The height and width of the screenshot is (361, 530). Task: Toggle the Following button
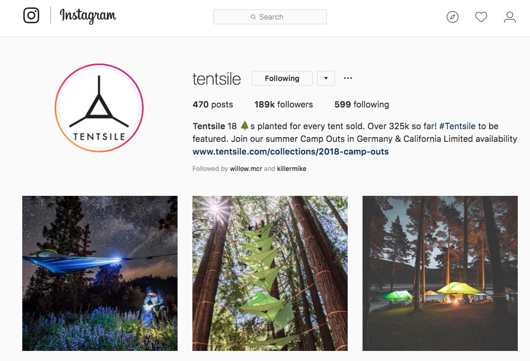(282, 78)
